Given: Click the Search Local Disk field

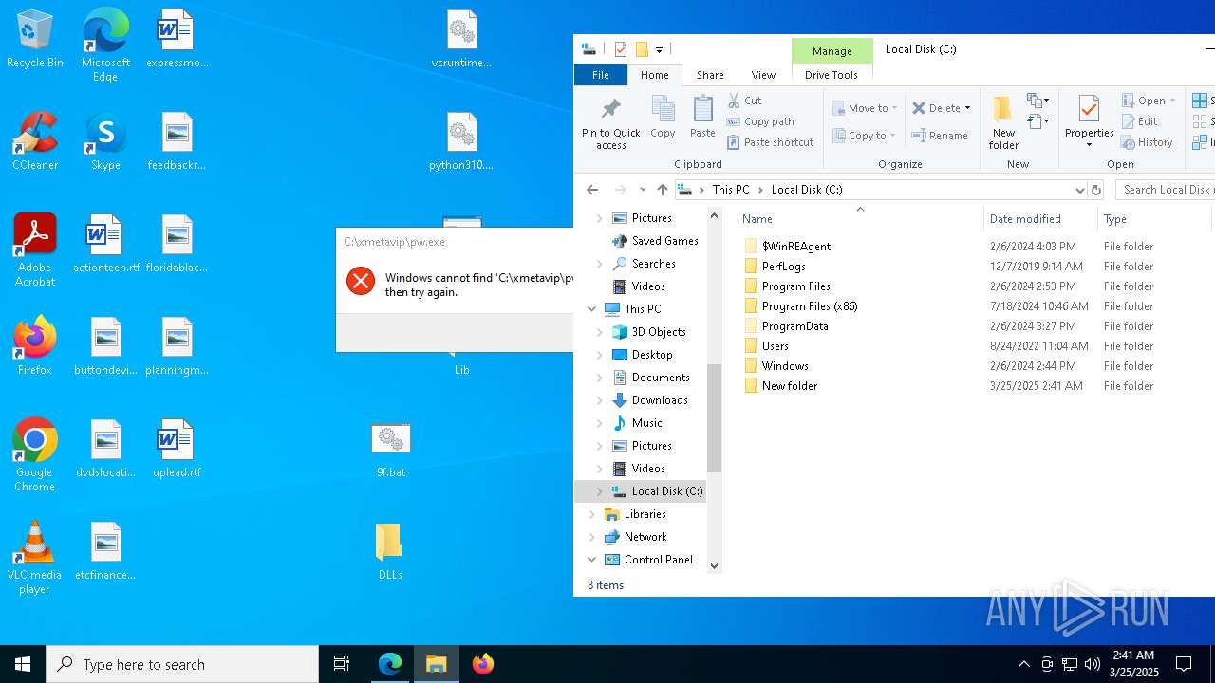Looking at the screenshot, I should coord(1166,190).
